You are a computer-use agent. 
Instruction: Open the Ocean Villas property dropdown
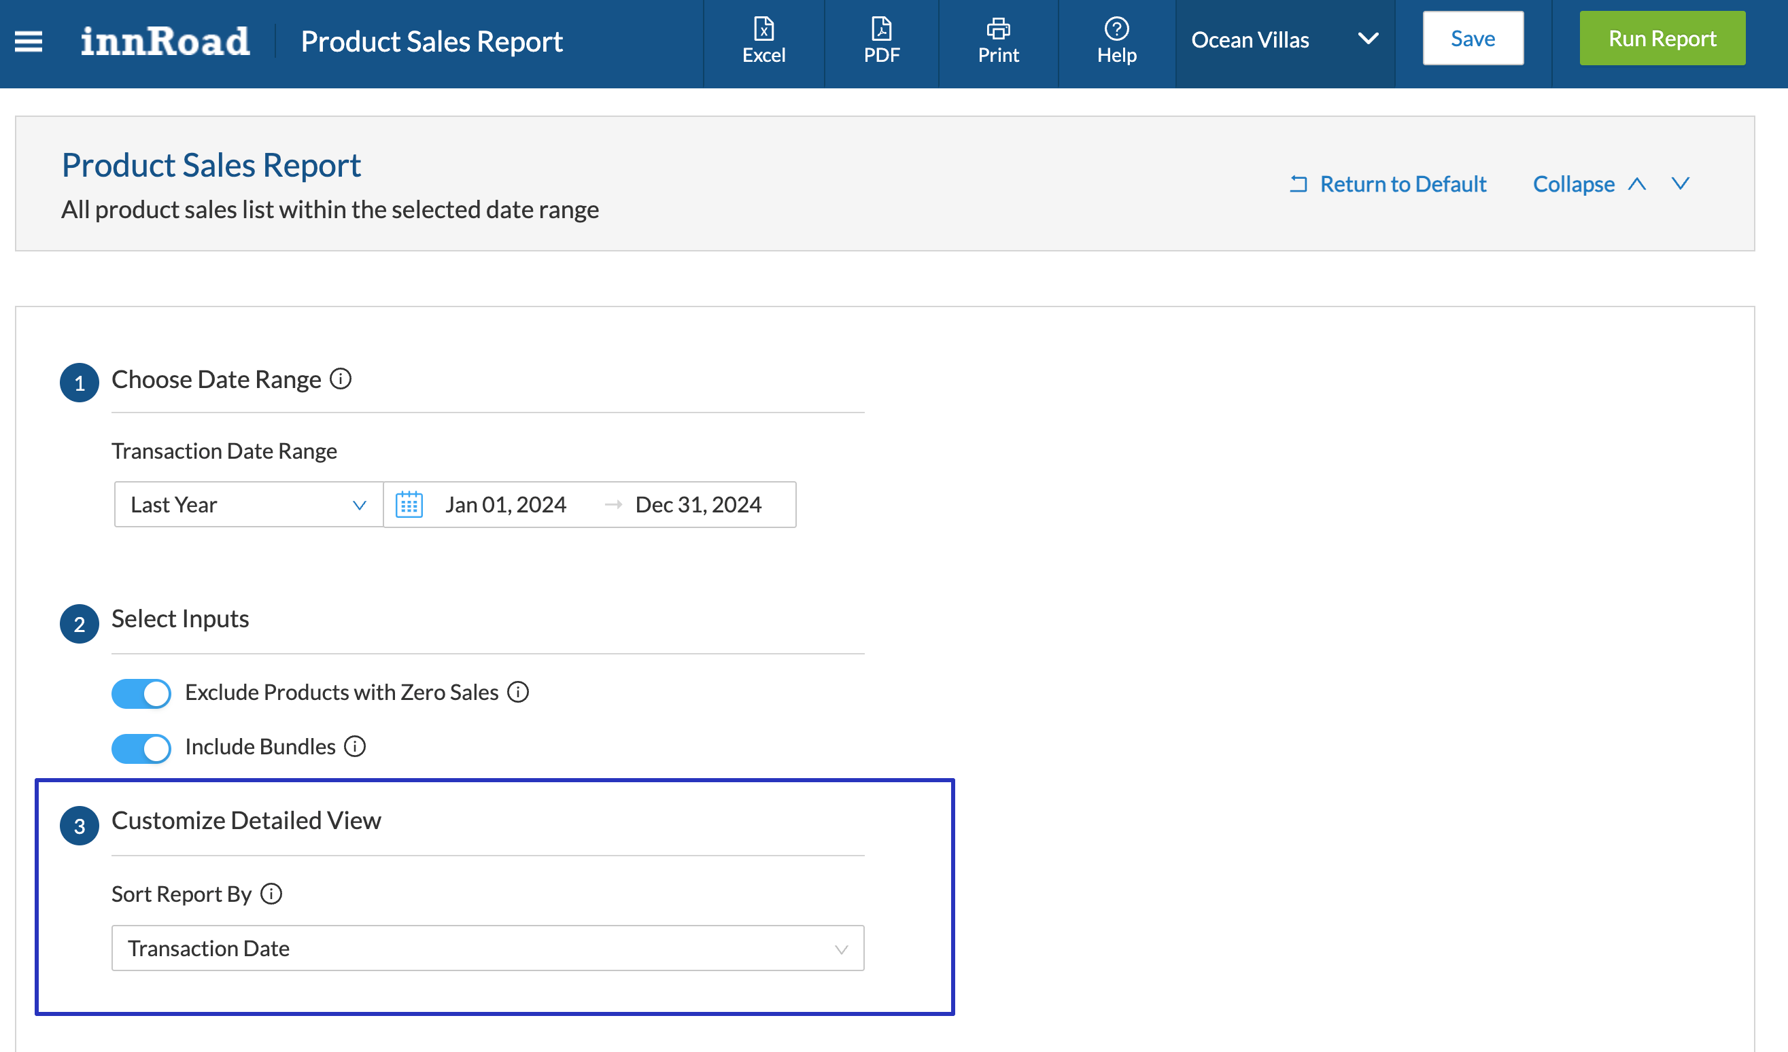tap(1284, 40)
